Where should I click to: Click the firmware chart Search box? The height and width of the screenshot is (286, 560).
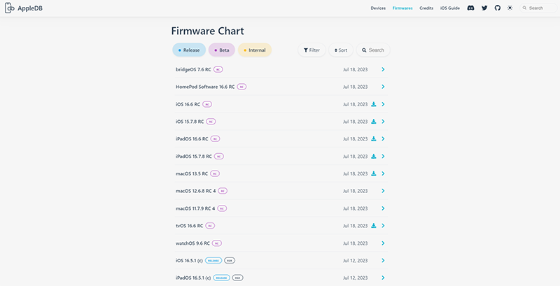coord(373,50)
